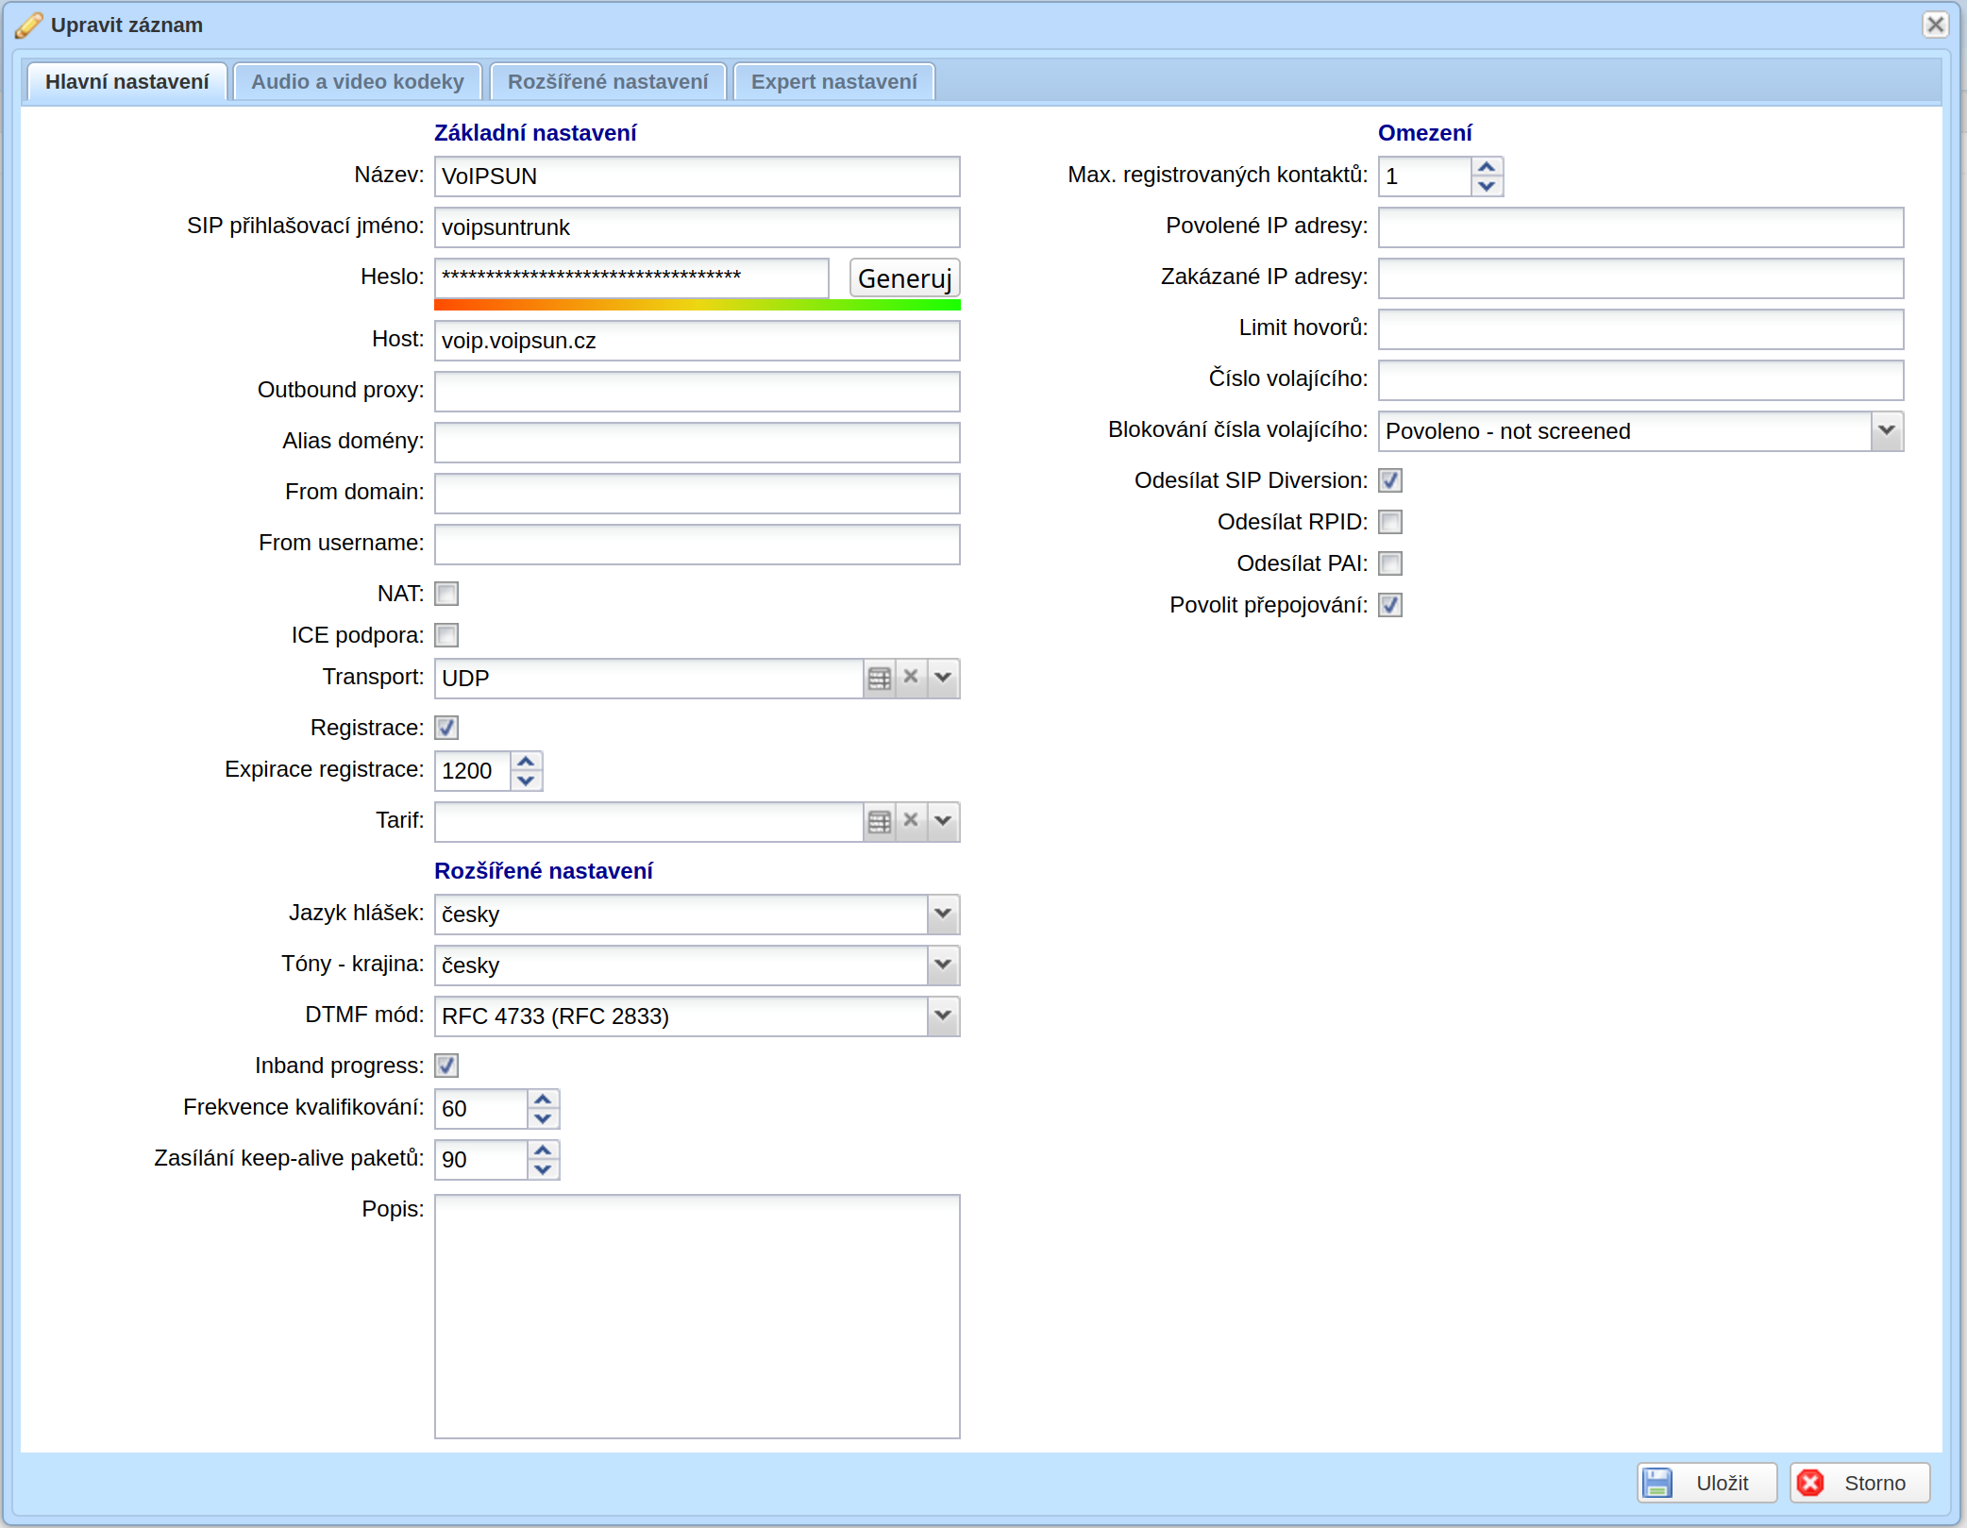Decrease Zasílání keep-alive paketů with down arrow
The width and height of the screenshot is (1967, 1528).
coord(543,1169)
